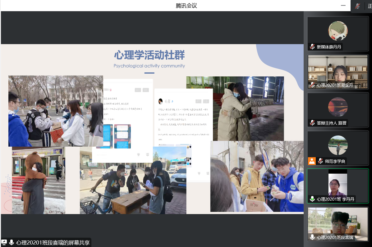The height and width of the screenshot is (247, 372).
Task: Click the brown bear mascot hug photo
Action: click(x=39, y=180)
